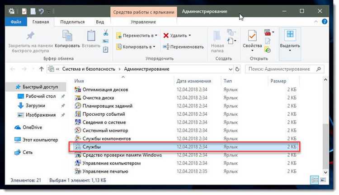Open the Службы shortcut

coord(91,147)
